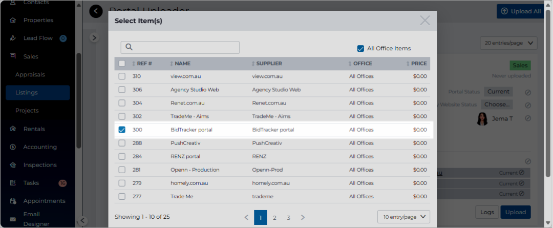Open Contacts in the sidebar
Image resolution: width=553 pixels, height=228 pixels.
tap(36, 3)
